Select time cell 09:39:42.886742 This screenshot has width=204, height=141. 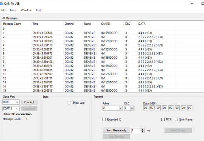pos(43,82)
